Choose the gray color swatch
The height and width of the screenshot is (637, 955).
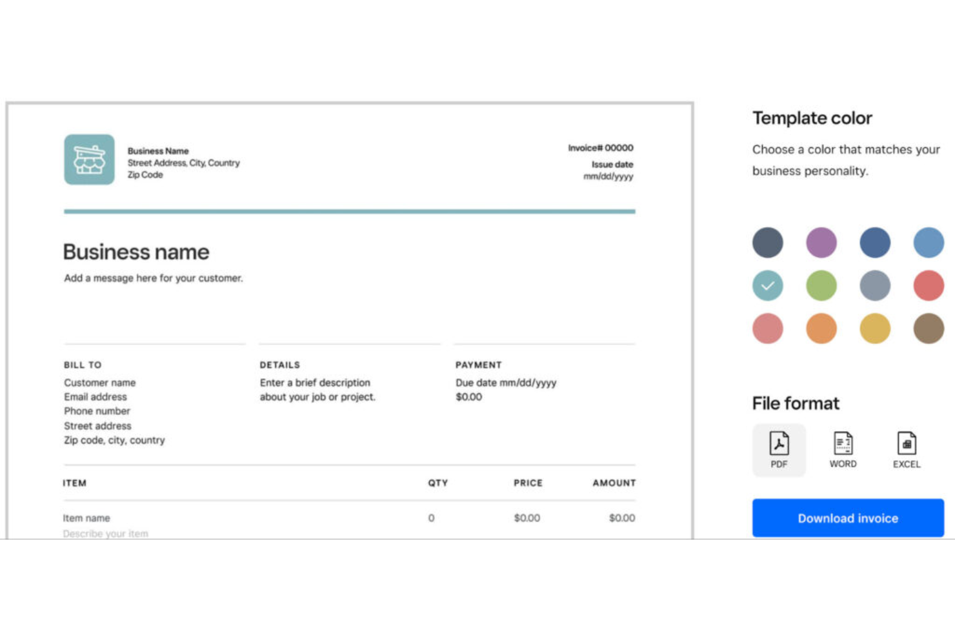pyautogui.click(x=874, y=285)
